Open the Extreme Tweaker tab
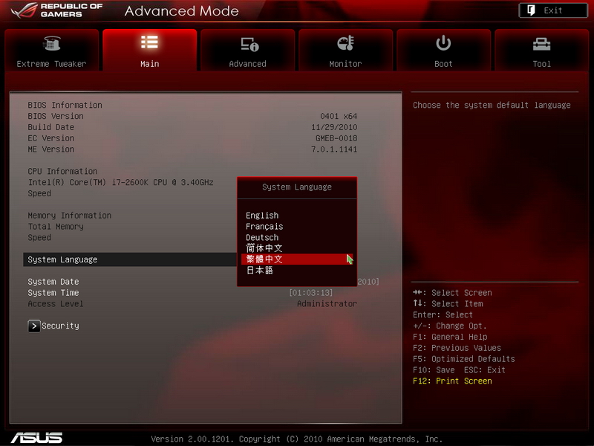The height and width of the screenshot is (446, 594). [x=51, y=50]
